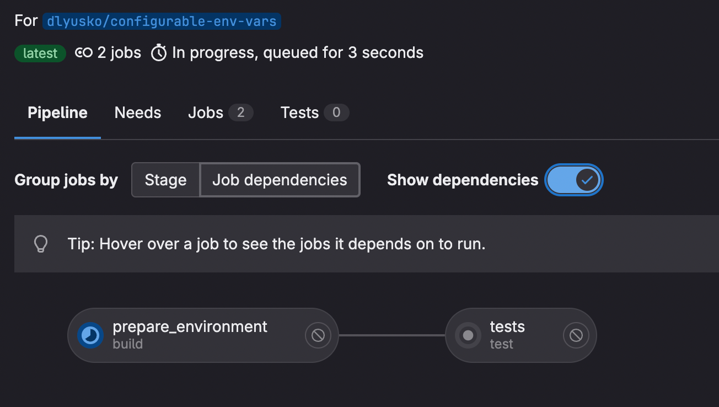719x407 pixels.
Task: Switch to the Needs tab
Action: [138, 113]
